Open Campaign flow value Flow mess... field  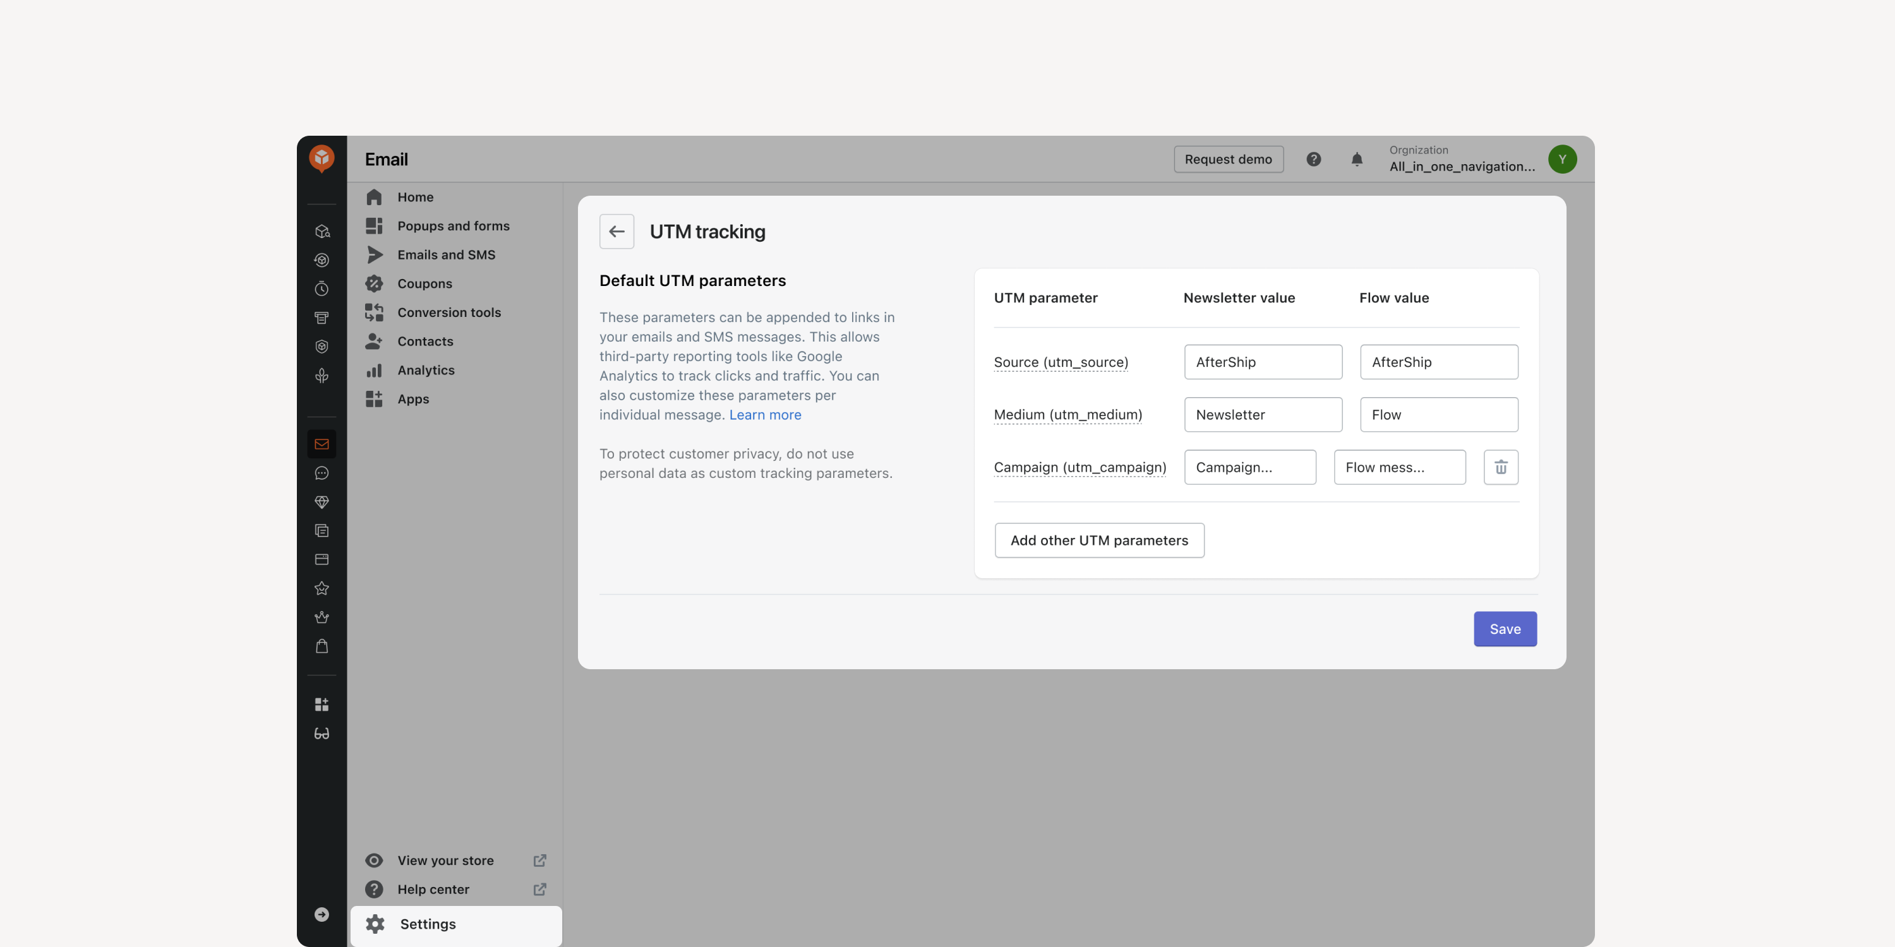[1399, 467]
